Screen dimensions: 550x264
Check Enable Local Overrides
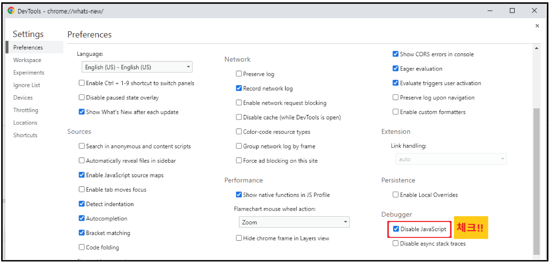(395, 195)
